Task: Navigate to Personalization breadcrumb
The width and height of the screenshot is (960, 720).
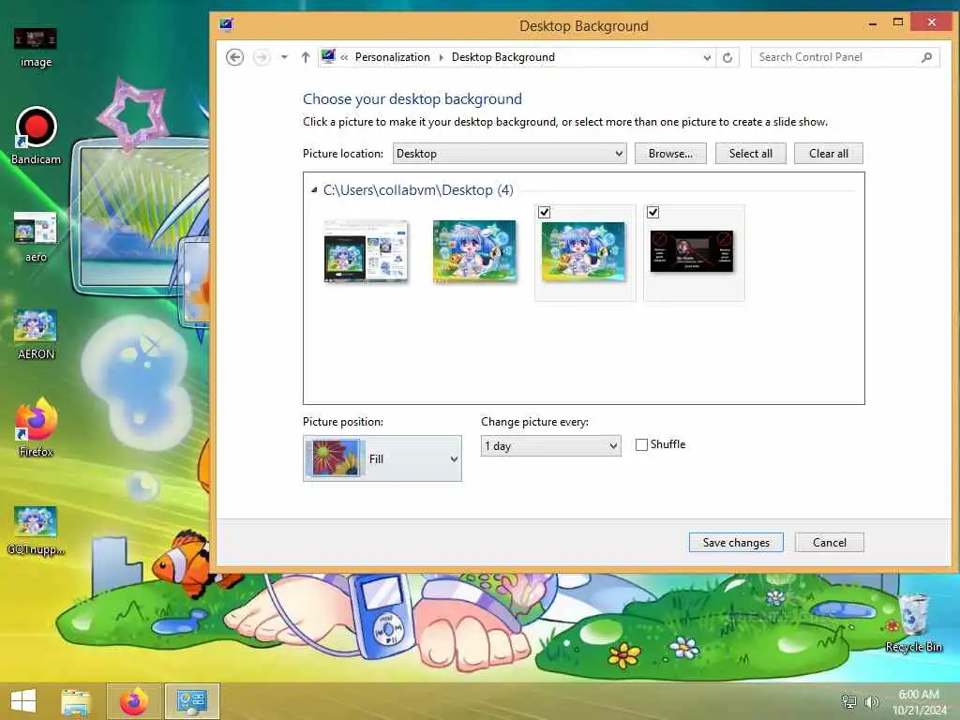Action: coord(393,57)
